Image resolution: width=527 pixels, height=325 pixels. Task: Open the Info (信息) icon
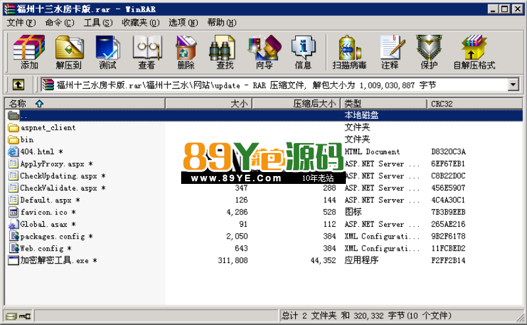click(x=303, y=52)
